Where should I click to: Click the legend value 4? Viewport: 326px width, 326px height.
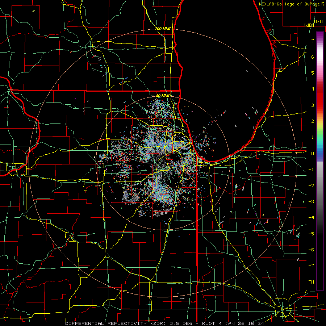(313, 89)
